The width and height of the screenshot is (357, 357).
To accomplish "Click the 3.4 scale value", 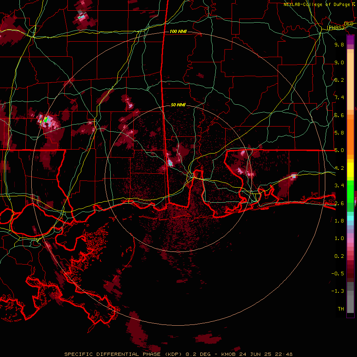I will (339, 186).
